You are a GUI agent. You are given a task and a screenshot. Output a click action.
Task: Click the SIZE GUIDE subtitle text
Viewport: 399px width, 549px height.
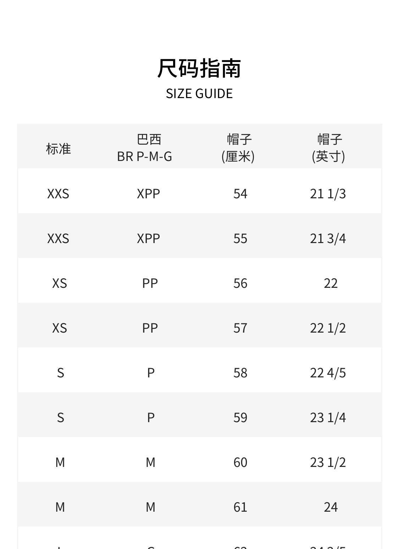tap(199, 93)
